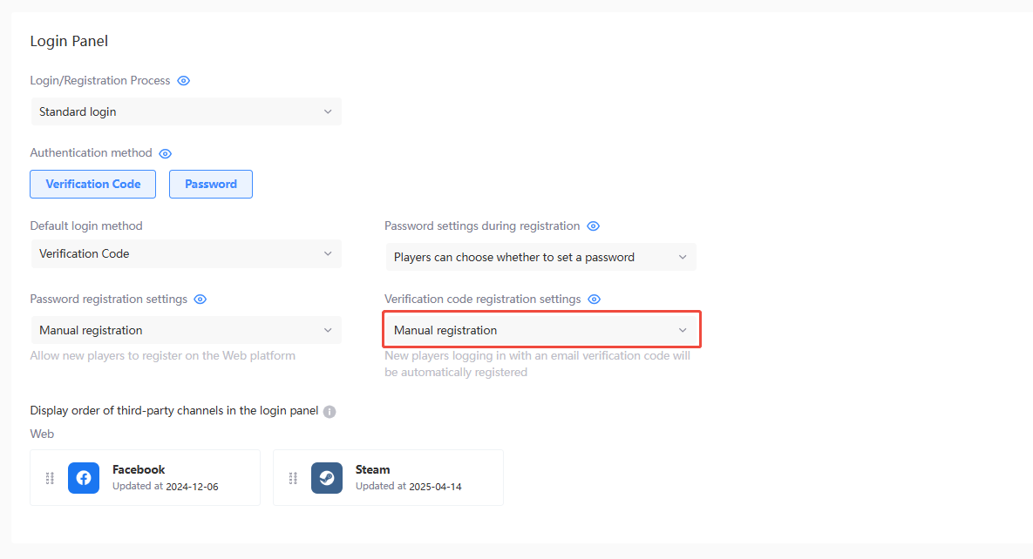
Task: Click the Login Panel heading
Action: click(x=69, y=41)
